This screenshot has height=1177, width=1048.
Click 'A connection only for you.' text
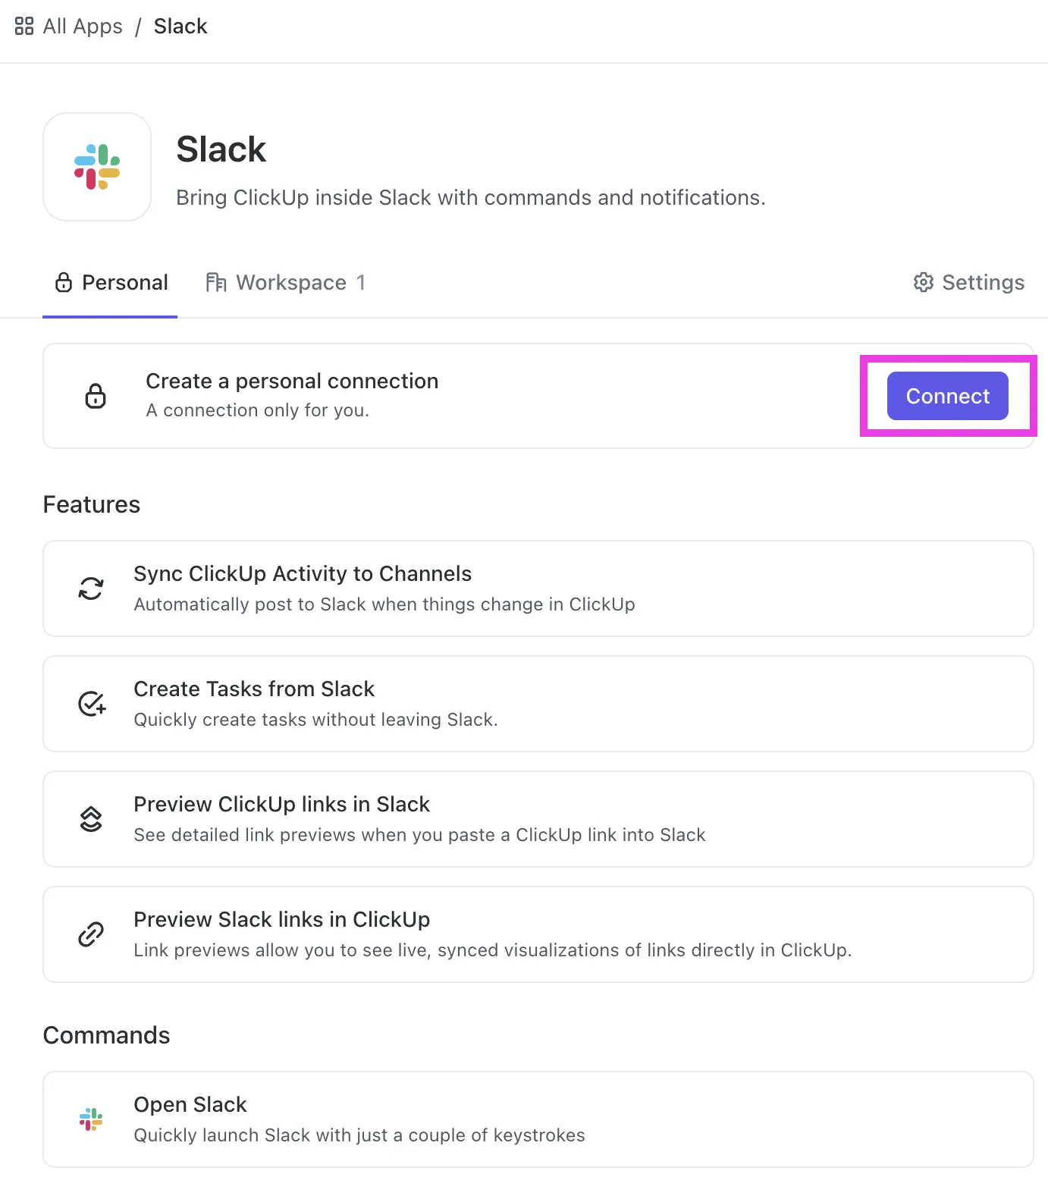(258, 410)
